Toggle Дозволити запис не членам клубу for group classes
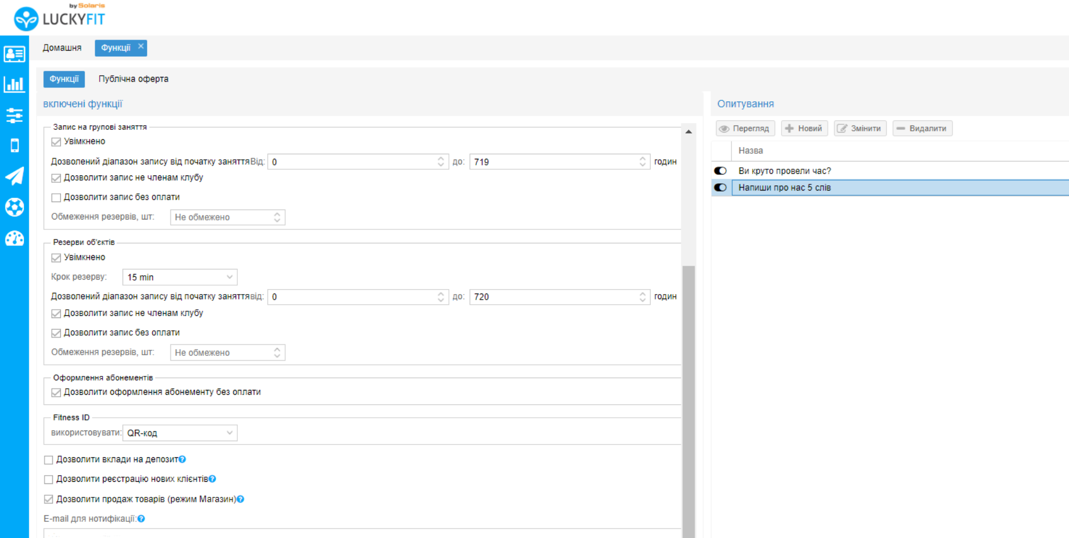The width and height of the screenshot is (1069, 538). (x=56, y=178)
